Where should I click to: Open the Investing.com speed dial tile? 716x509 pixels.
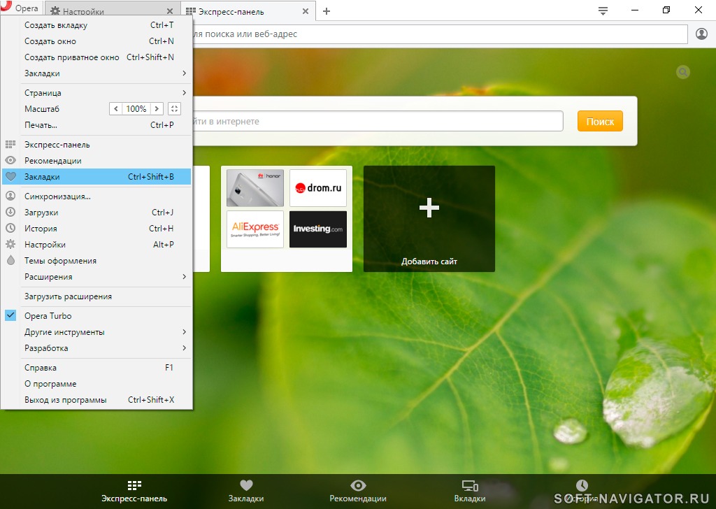318,229
